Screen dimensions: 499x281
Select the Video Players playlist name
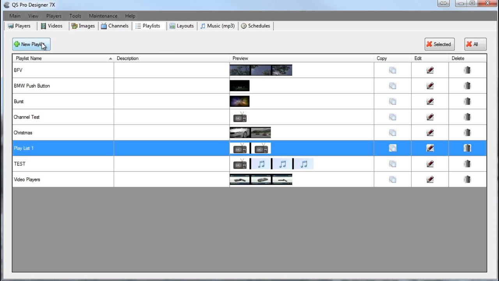27,180
